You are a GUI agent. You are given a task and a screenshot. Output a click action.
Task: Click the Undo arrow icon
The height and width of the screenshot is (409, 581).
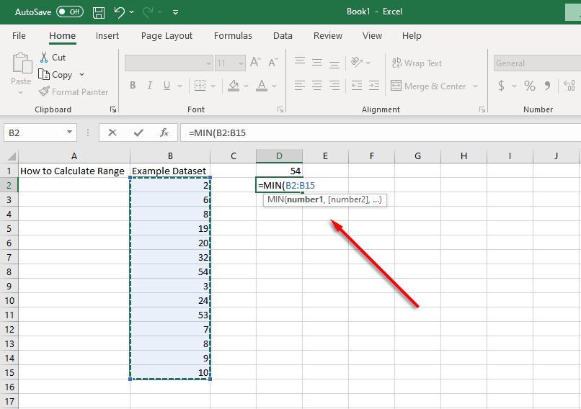coord(120,12)
